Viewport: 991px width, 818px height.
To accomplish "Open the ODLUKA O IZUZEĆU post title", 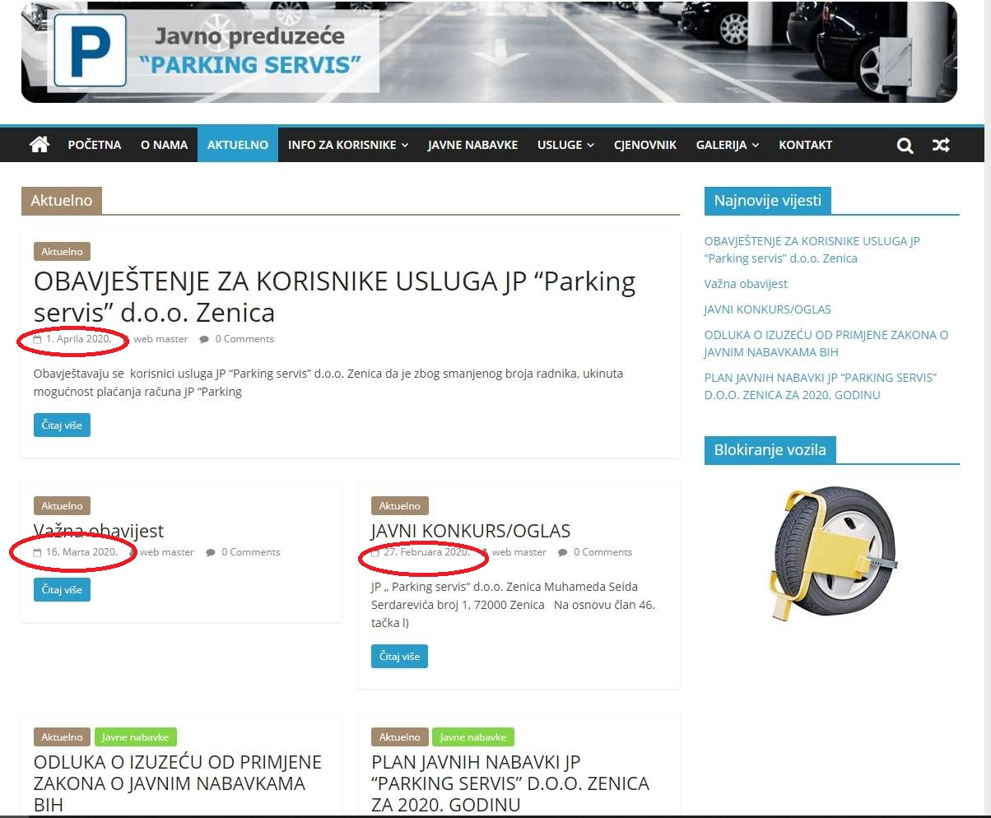I will click(177, 783).
